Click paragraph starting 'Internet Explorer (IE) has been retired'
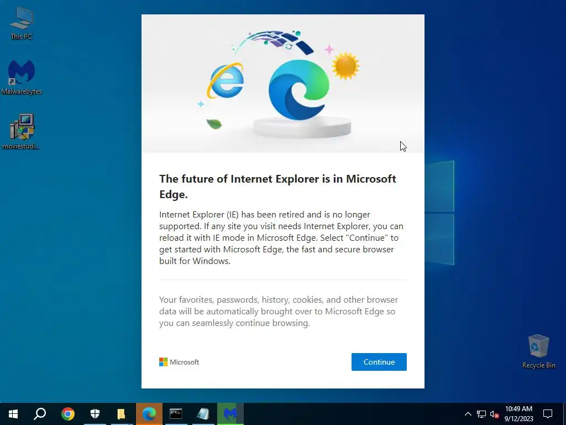Image resolution: width=566 pixels, height=425 pixels. tap(281, 238)
